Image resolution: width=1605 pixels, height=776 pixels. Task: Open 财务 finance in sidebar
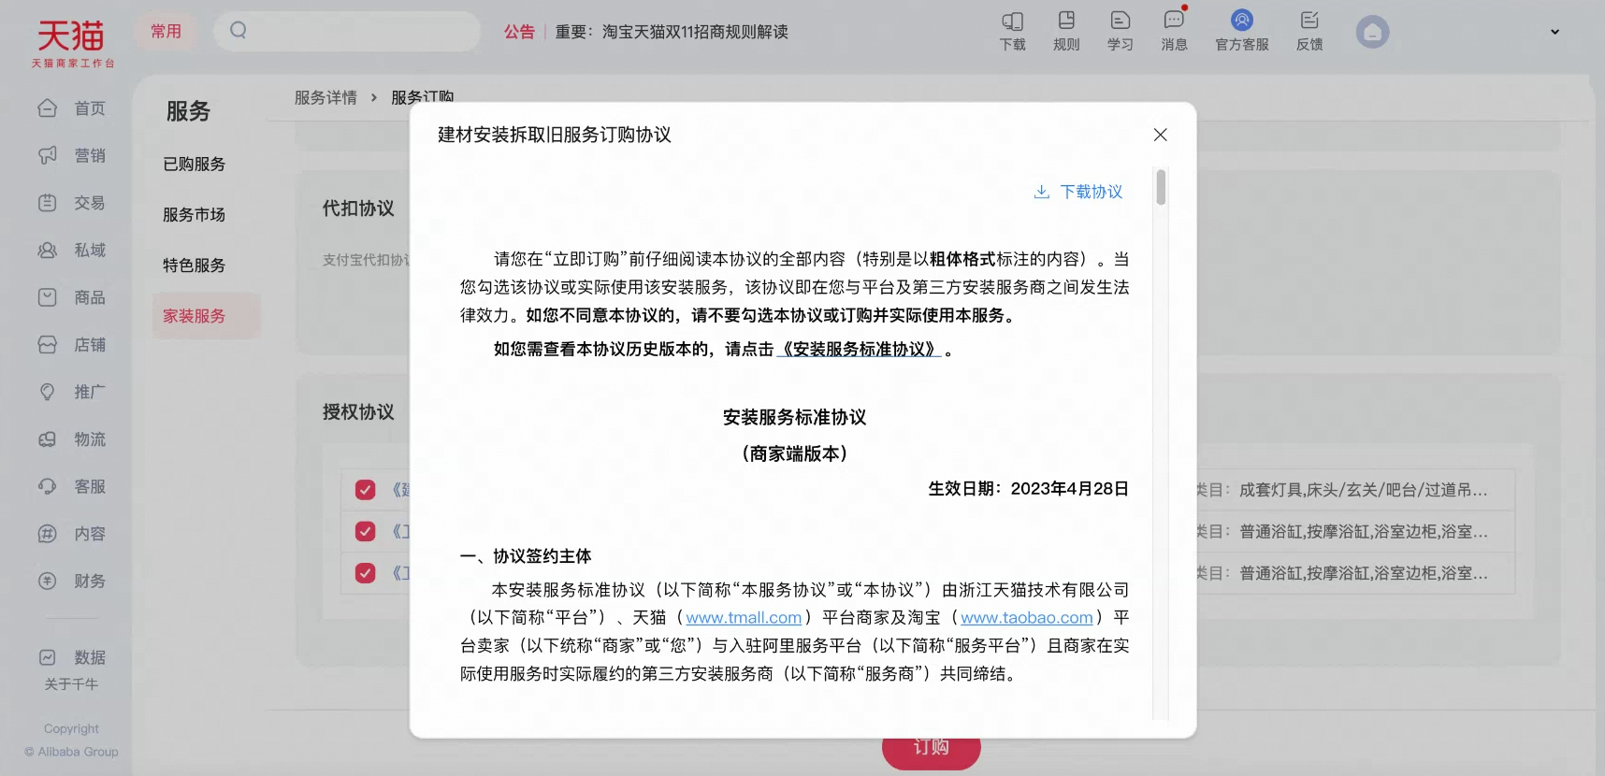point(72,581)
